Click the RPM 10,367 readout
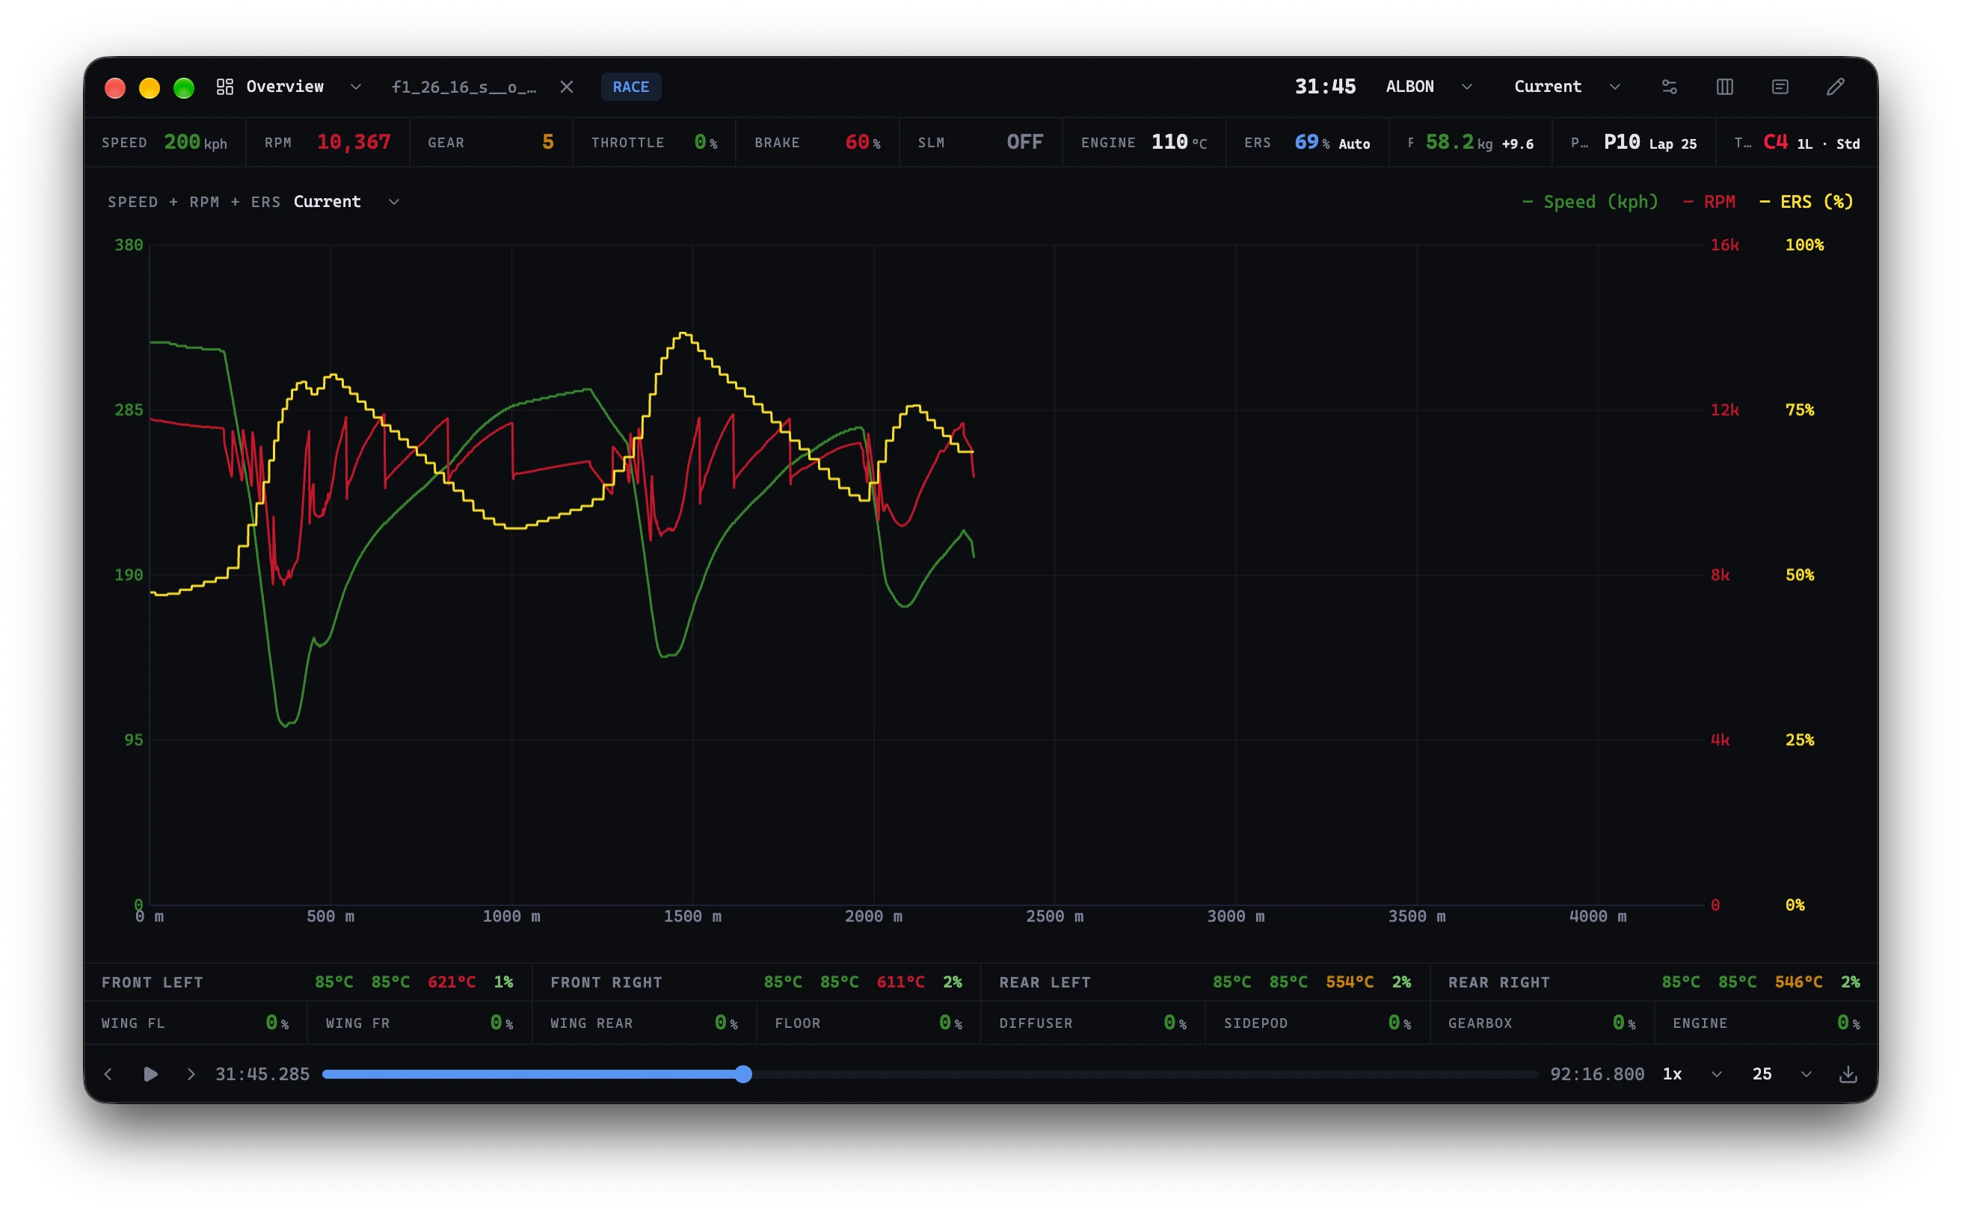 click(x=327, y=142)
